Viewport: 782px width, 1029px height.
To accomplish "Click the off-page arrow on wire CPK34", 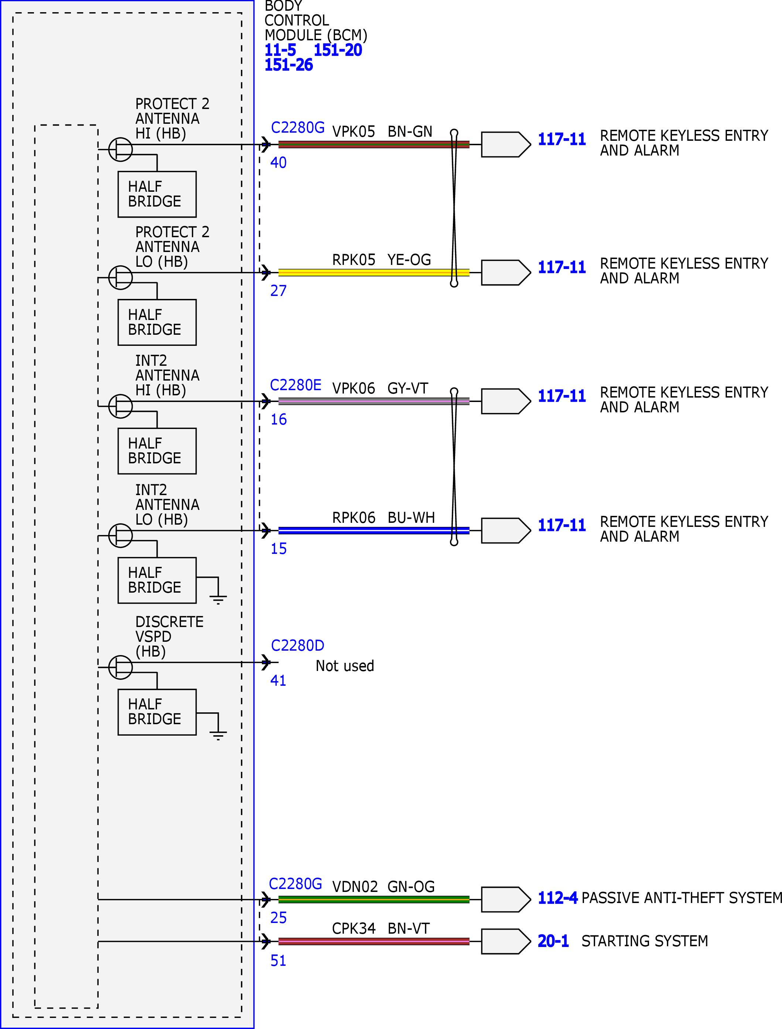I will (x=506, y=941).
